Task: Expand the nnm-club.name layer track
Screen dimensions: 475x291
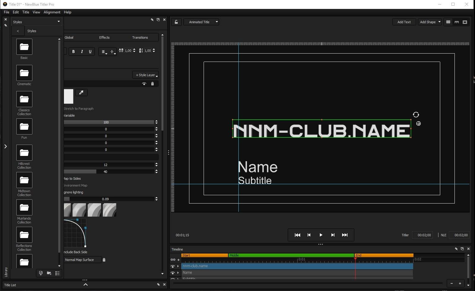Action: 178,266
